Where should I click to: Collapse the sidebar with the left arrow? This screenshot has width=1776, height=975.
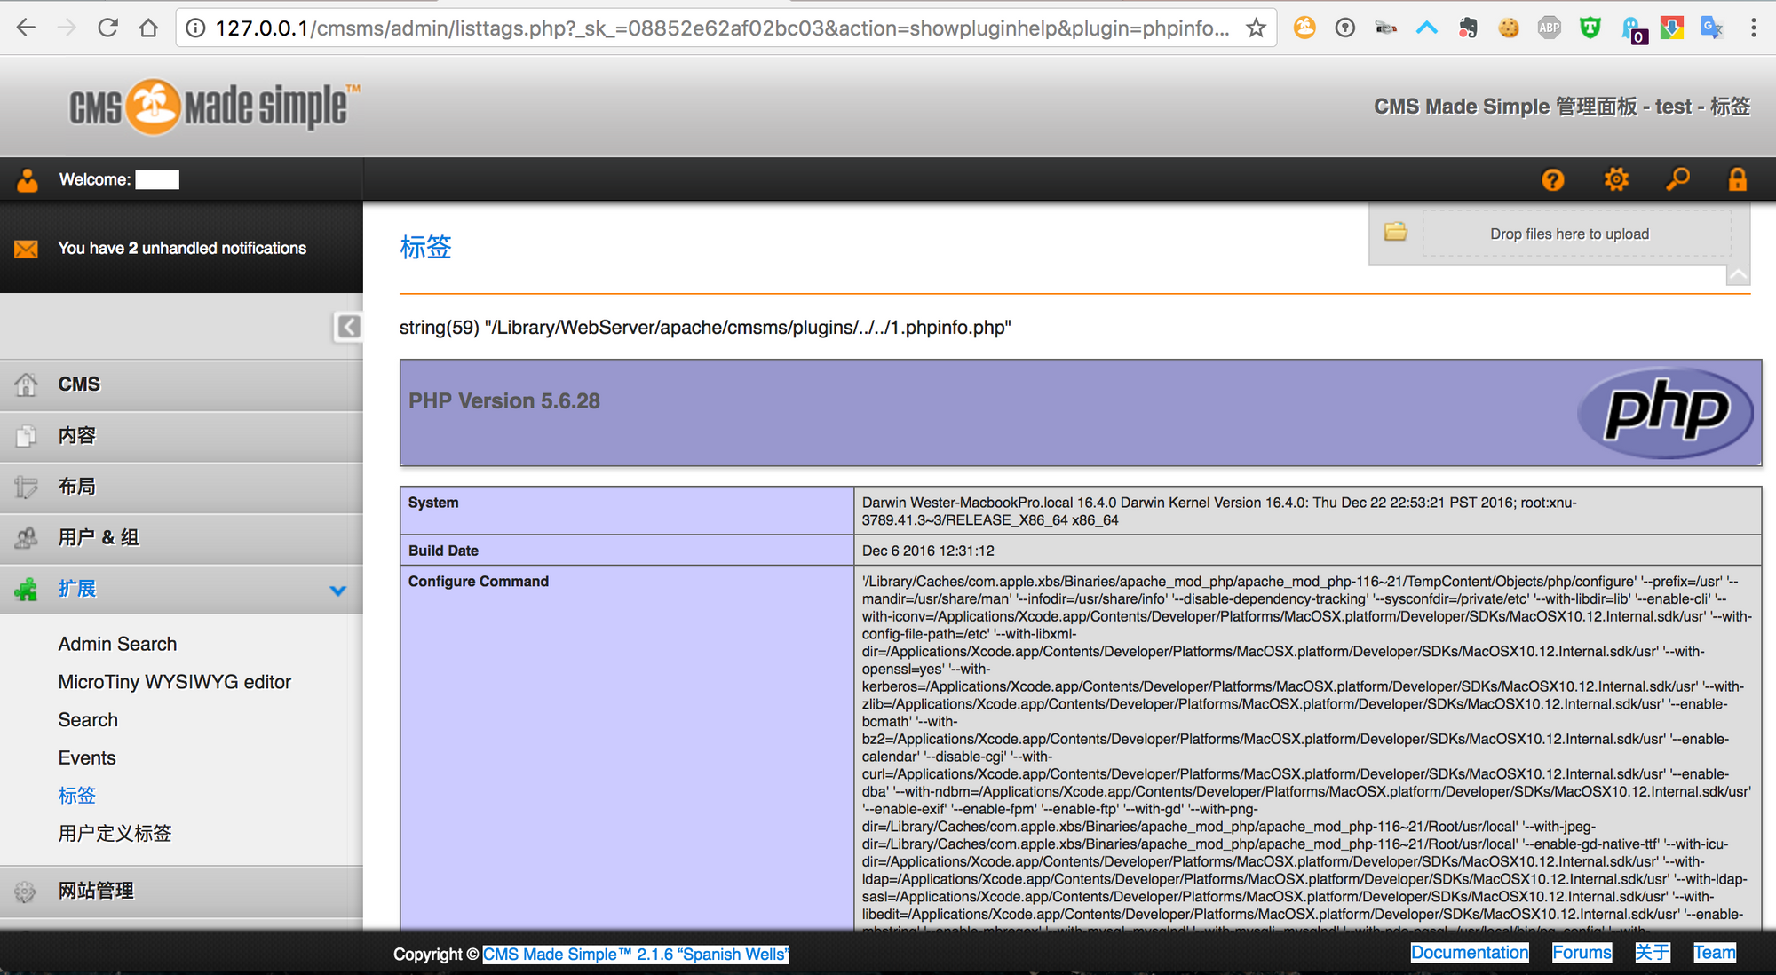pyautogui.click(x=347, y=327)
